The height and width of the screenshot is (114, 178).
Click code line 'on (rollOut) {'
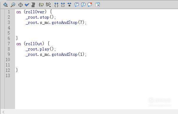[x=33, y=44]
